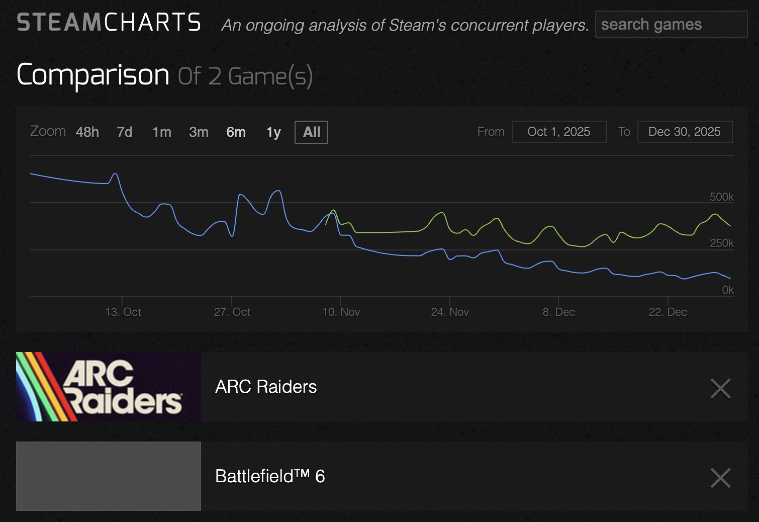Open ARC Raiders cover thumbnail

coord(109,386)
